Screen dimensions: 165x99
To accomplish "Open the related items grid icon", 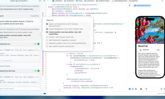I will point(44,1).
